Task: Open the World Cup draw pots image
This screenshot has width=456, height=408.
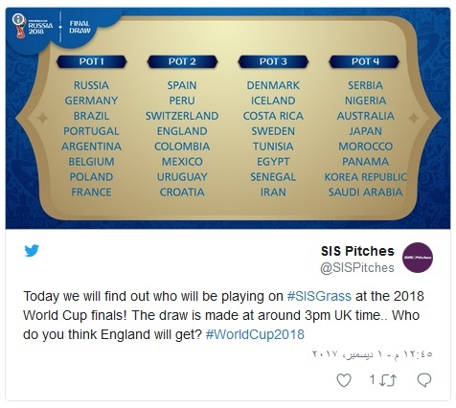Action: tap(228, 118)
